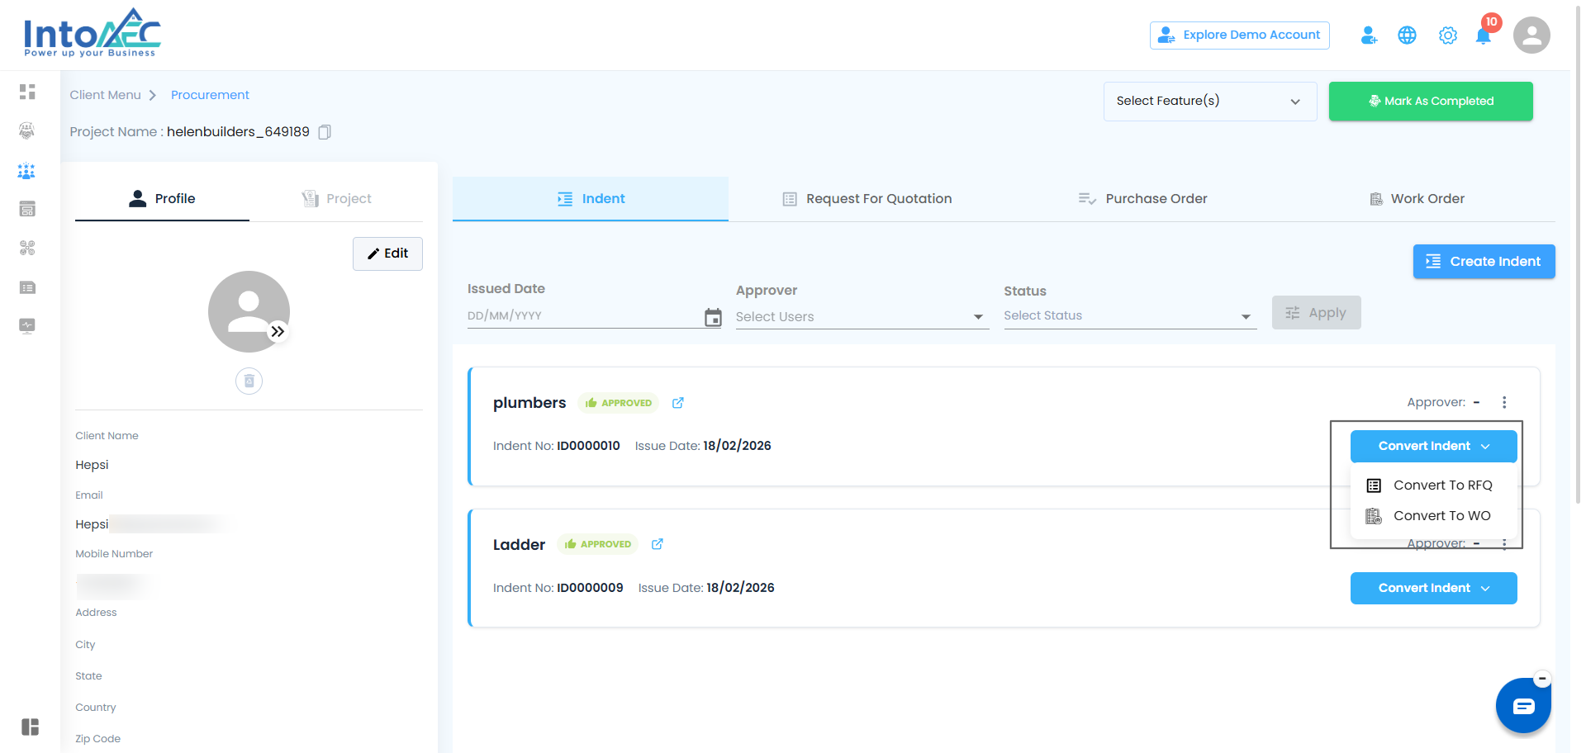Viewport: 1586px width, 753px height.
Task: Minimize the chat widget bubble
Action: pos(1542,679)
